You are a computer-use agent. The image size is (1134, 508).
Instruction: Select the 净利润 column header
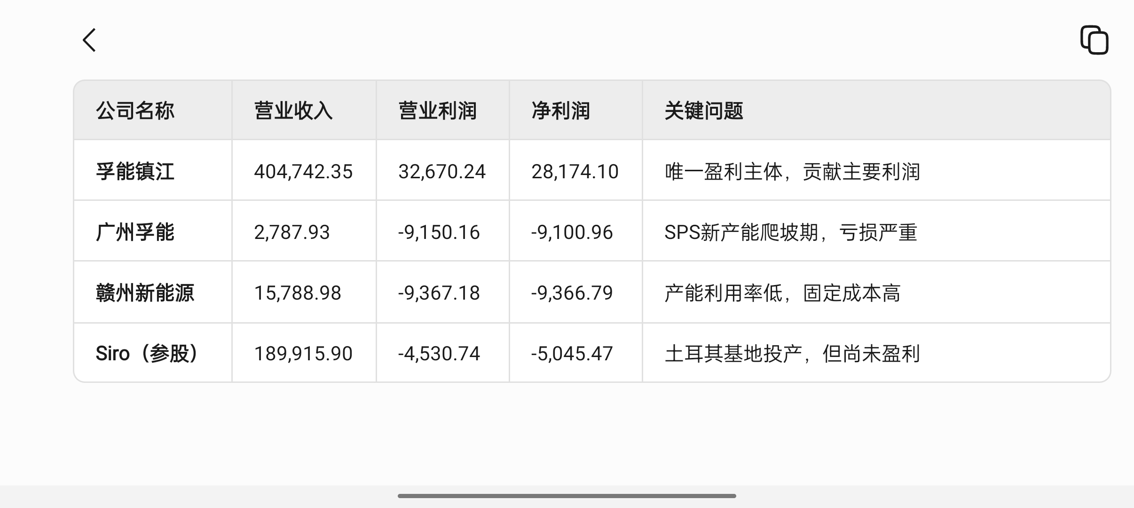pyautogui.click(x=561, y=111)
